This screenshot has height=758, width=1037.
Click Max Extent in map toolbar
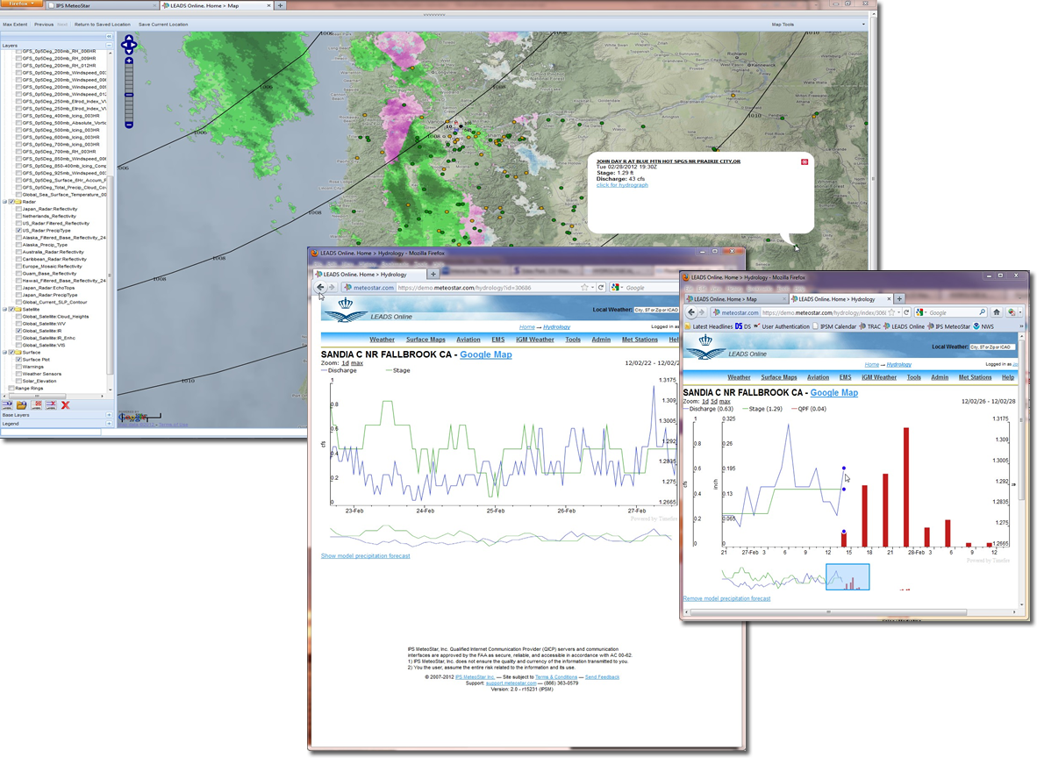pos(15,25)
